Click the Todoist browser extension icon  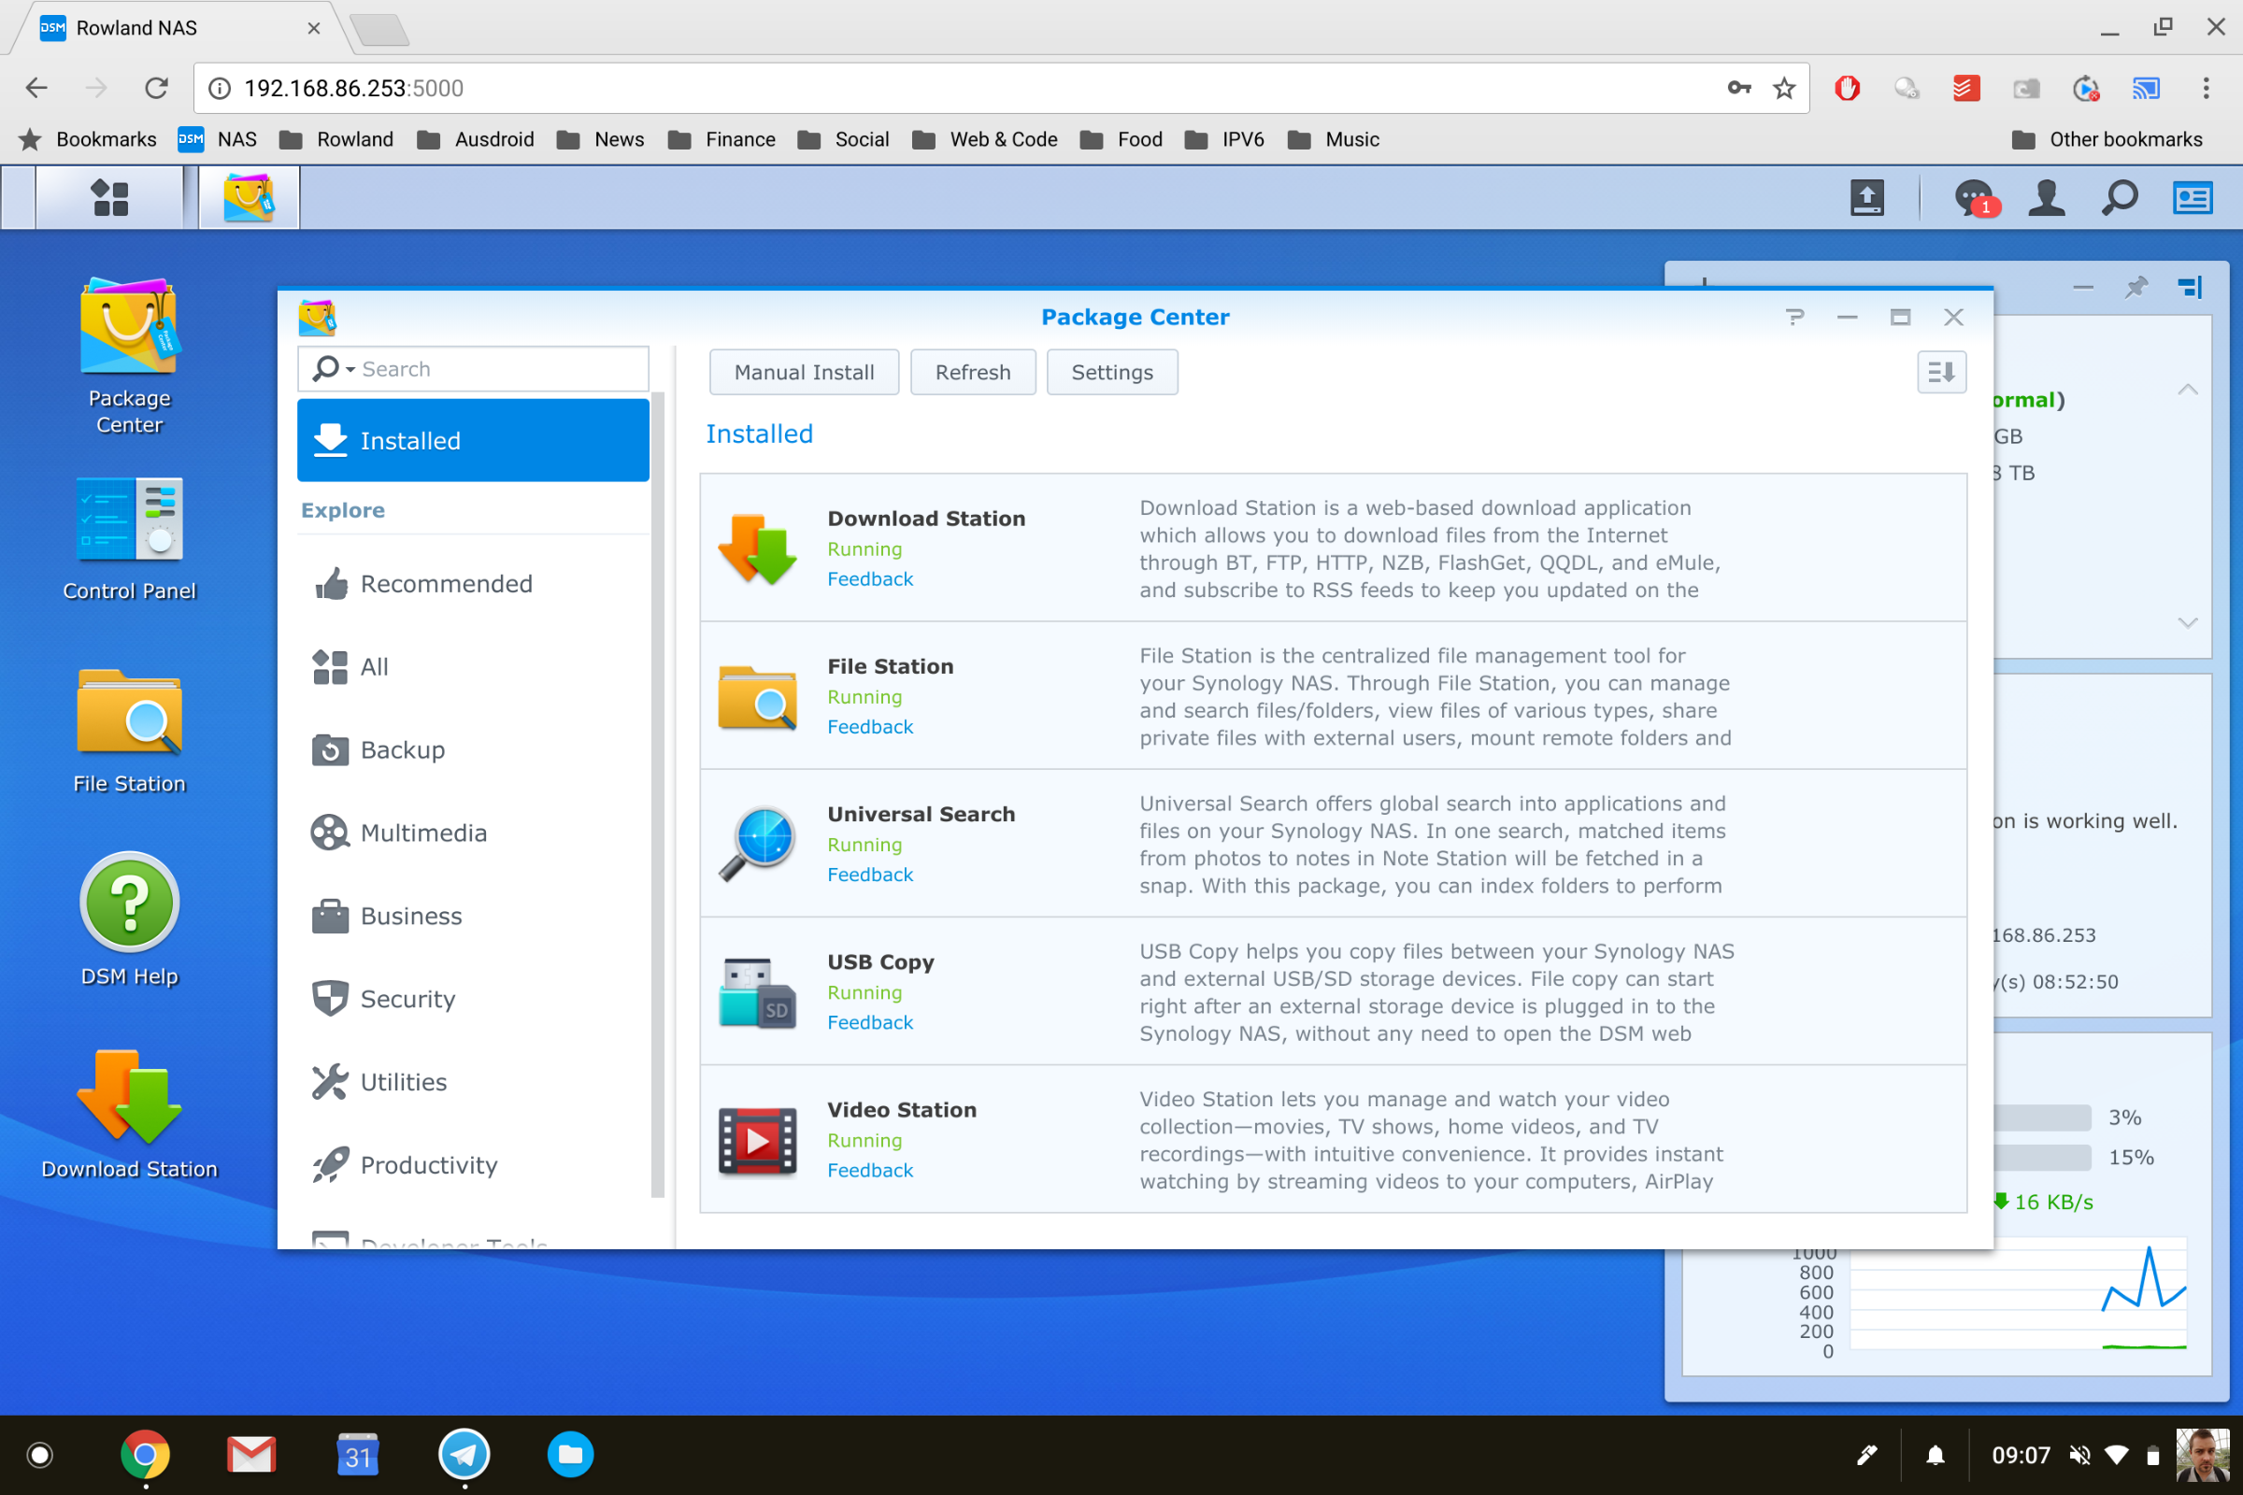[x=1966, y=89]
